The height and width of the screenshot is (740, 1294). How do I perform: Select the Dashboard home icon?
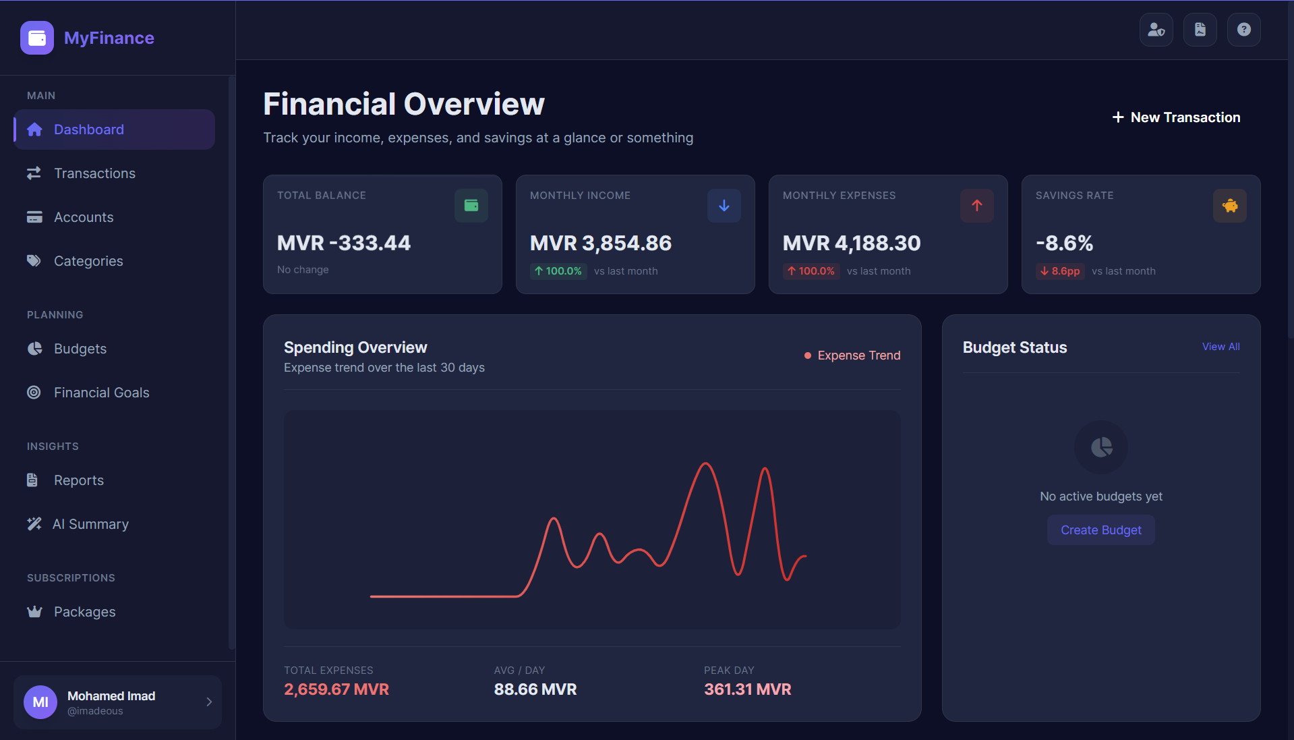pos(34,129)
